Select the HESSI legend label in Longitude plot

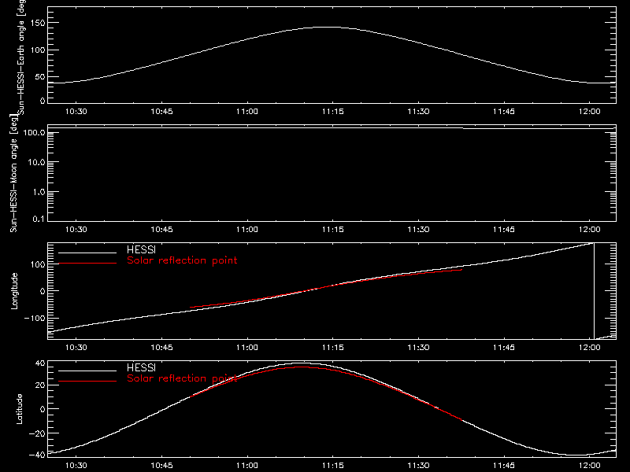141,249
